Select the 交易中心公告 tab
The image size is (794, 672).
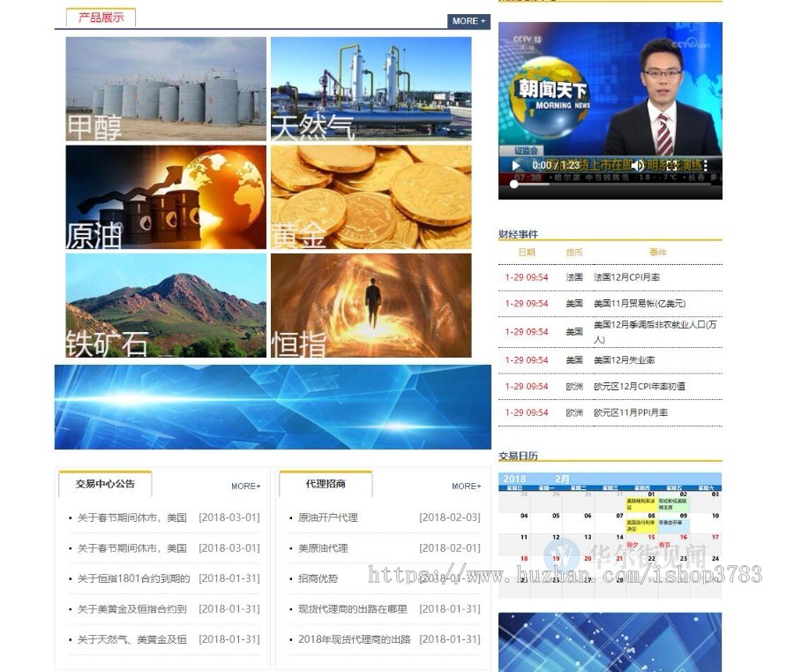104,485
